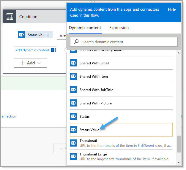
Task: Click the Thumbnail URL description text
Action: click(x=126, y=146)
